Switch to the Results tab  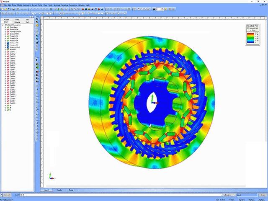(59, 190)
